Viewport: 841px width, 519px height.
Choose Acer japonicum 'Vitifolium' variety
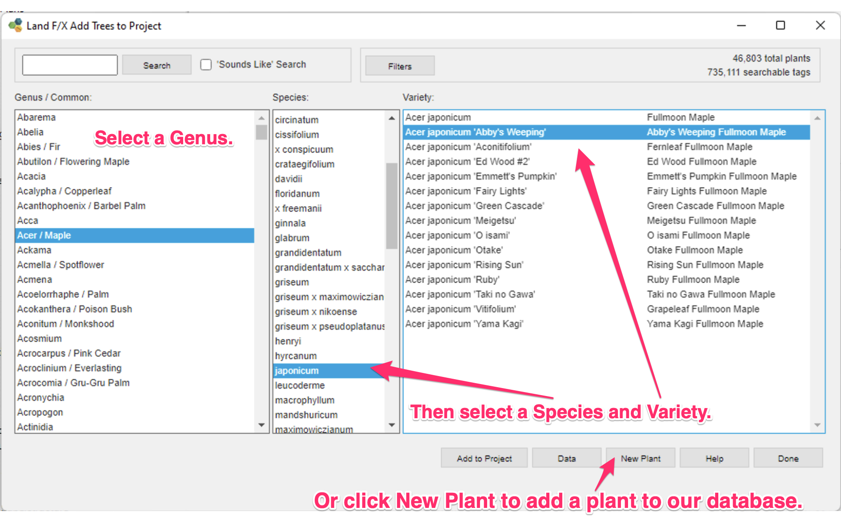607,309
